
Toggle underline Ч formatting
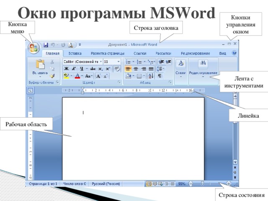pyautogui.click(x=82, y=69)
